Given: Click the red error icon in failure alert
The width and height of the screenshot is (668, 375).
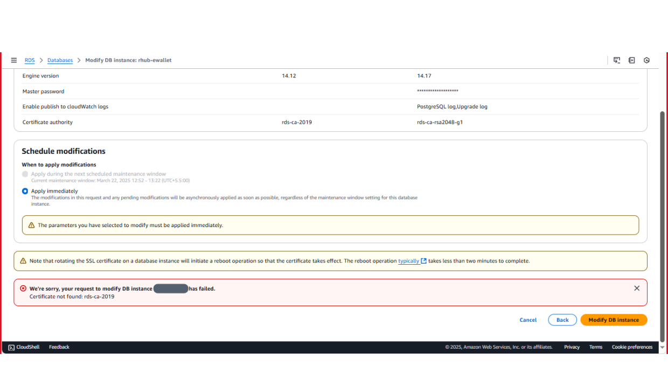Looking at the screenshot, I should pyautogui.click(x=23, y=288).
